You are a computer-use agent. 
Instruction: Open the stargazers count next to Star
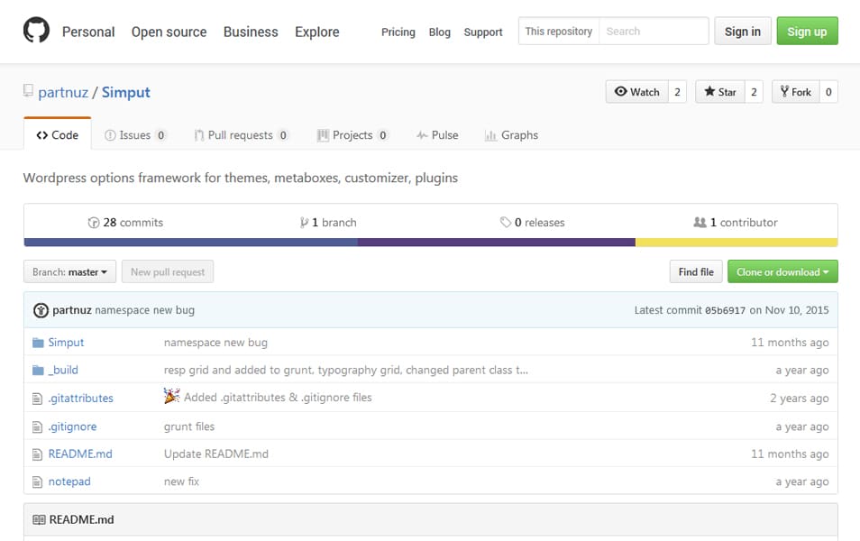tap(755, 92)
